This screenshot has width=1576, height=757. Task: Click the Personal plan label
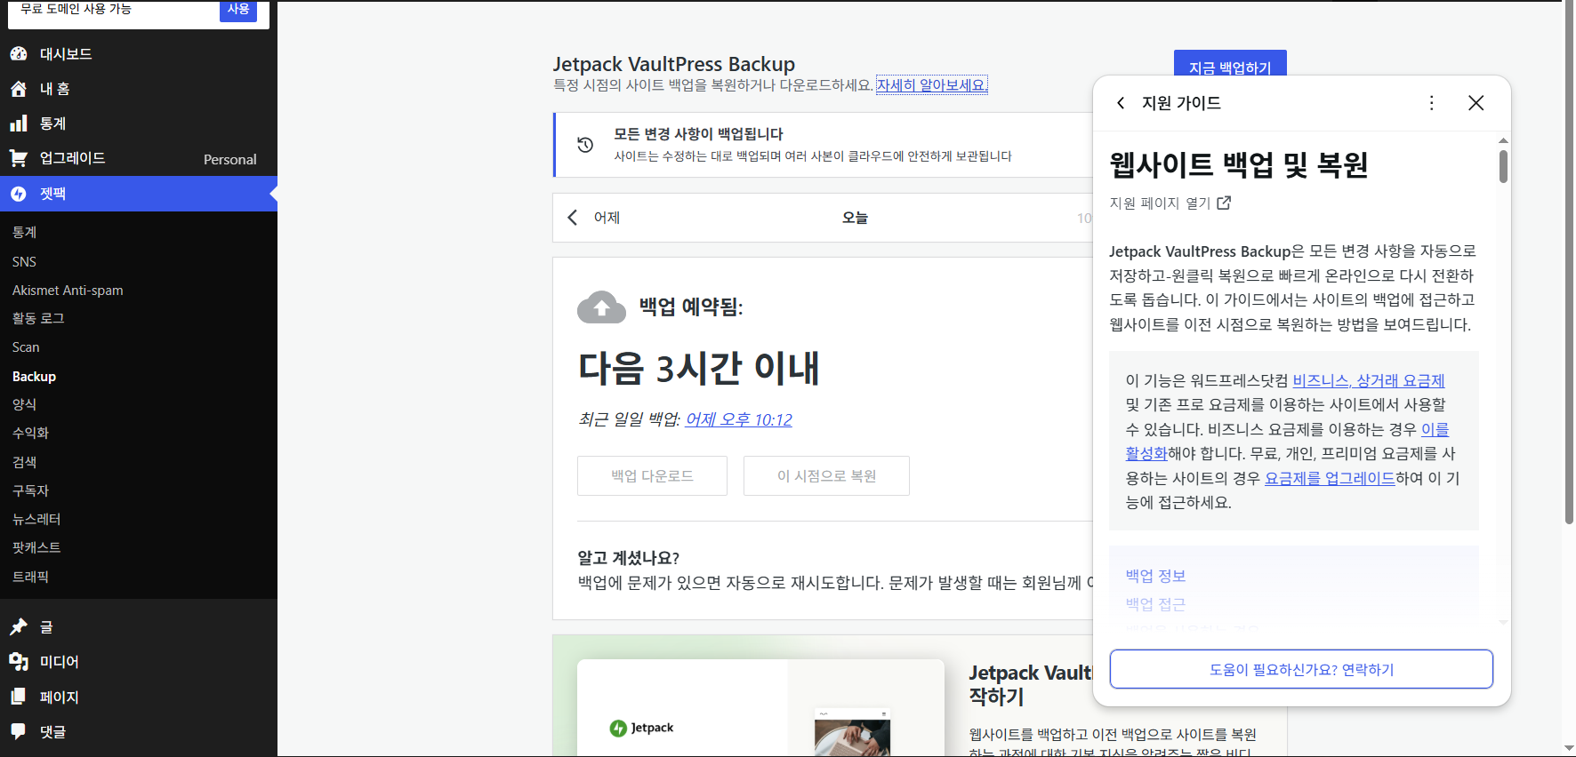click(x=229, y=160)
